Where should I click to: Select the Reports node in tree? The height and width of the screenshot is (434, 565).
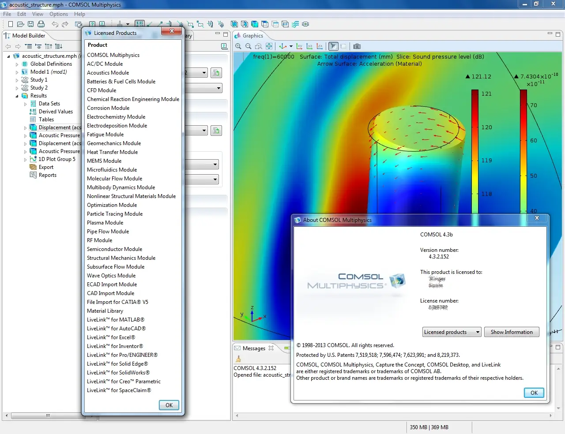47,175
